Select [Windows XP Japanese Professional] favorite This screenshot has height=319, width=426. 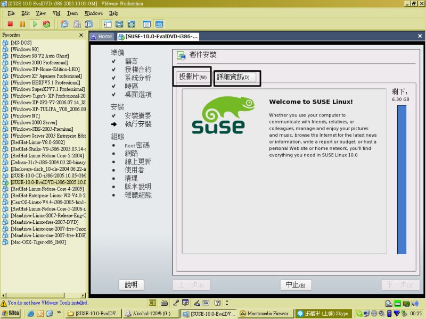46,76
